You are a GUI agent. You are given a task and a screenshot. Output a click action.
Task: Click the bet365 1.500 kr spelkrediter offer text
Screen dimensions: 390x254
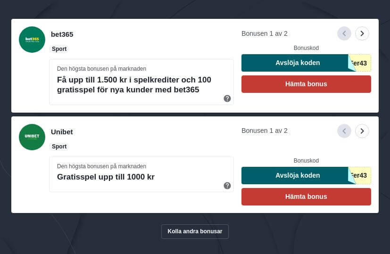(x=134, y=84)
